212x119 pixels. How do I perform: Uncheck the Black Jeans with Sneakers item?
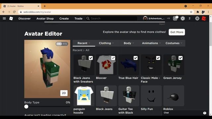coord(91,58)
